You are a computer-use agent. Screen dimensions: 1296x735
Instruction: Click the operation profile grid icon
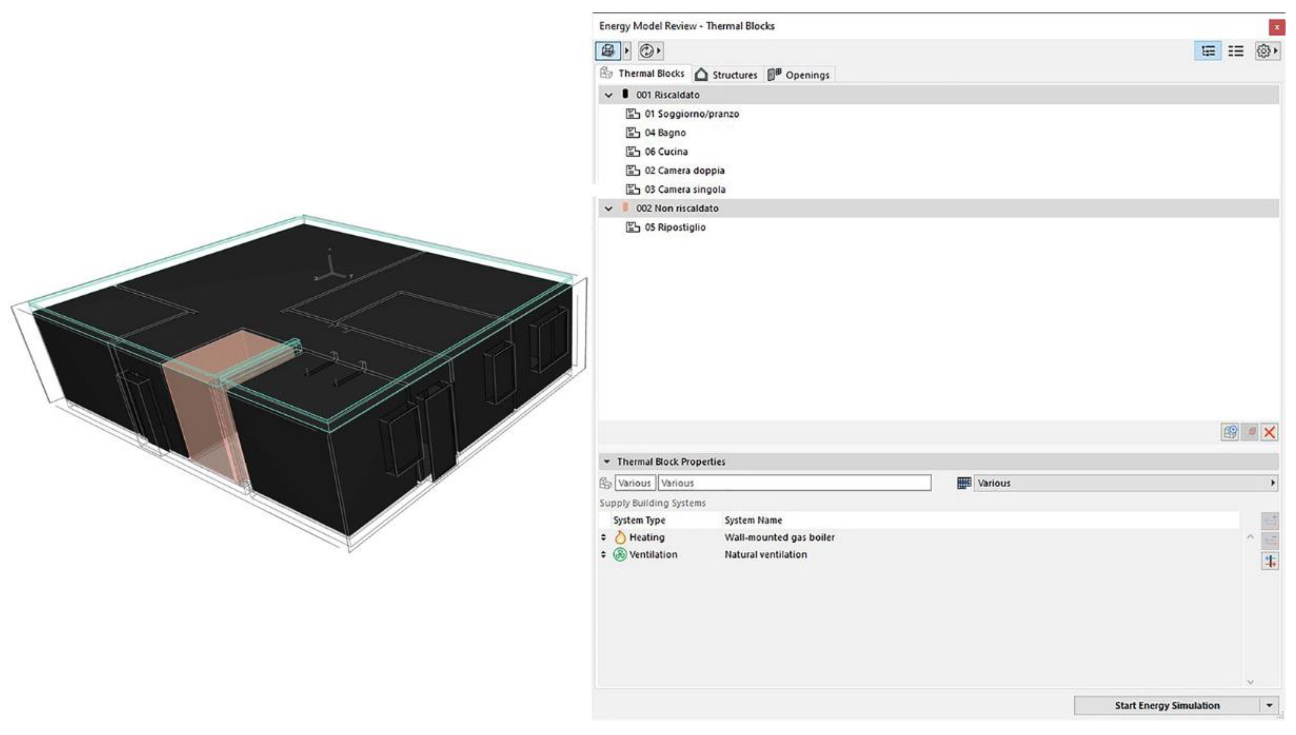coord(964,483)
